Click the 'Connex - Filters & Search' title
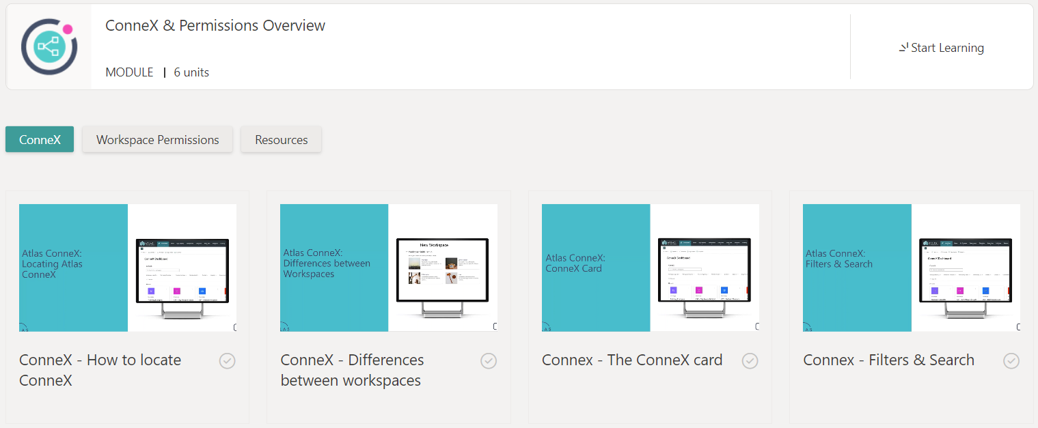The height and width of the screenshot is (428, 1038). [x=888, y=360]
